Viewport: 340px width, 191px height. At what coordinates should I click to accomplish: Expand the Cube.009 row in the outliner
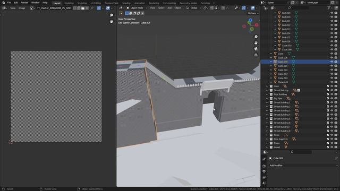271,62
